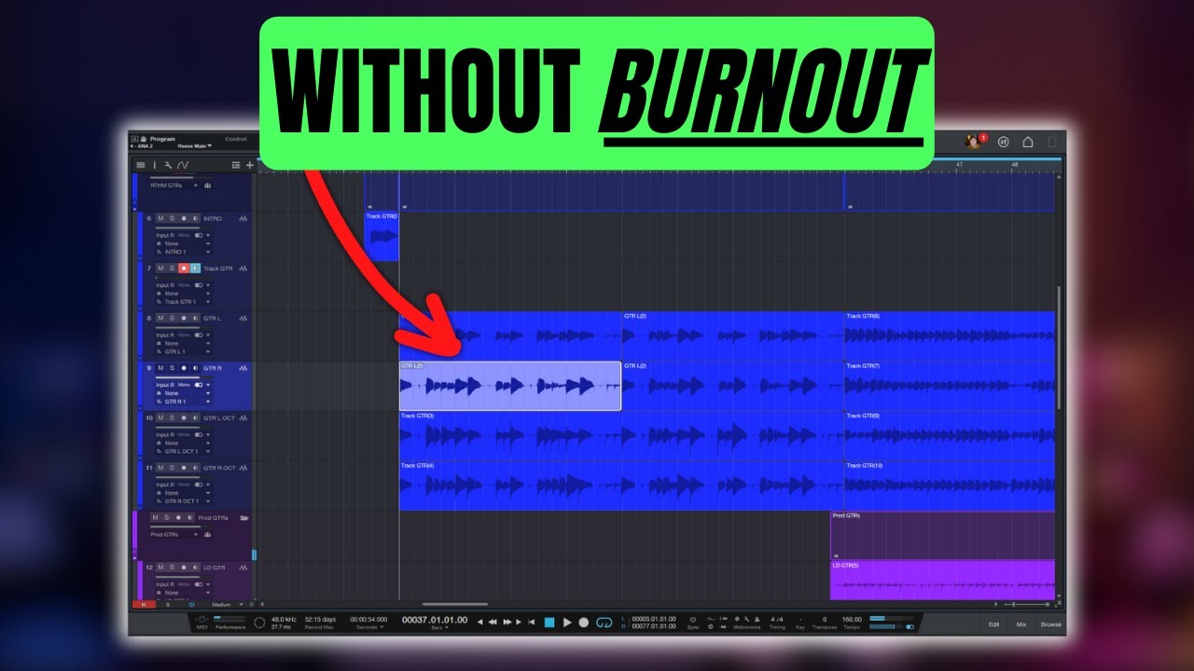Open the Mix view
The width and height of the screenshot is (1194, 671).
point(1021,624)
